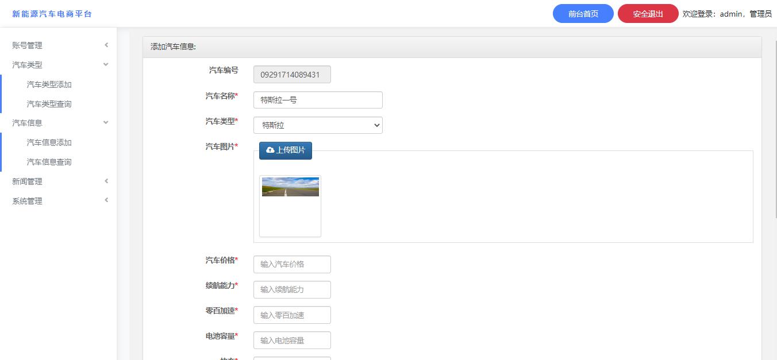The width and height of the screenshot is (777, 360).
Task: Open 汽车类型查询 in the sidebar
Action: (49, 104)
